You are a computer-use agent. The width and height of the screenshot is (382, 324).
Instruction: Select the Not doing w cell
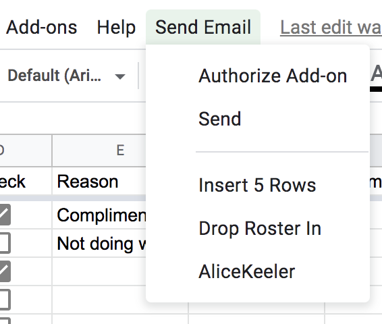point(99,243)
